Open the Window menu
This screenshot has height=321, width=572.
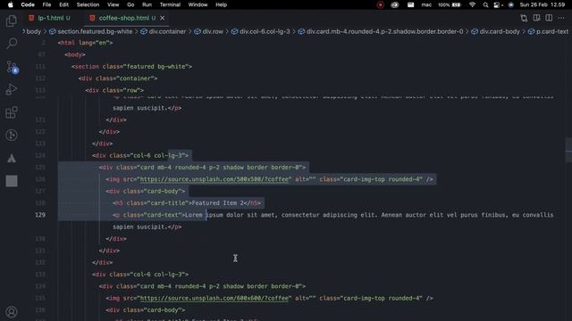198,4
